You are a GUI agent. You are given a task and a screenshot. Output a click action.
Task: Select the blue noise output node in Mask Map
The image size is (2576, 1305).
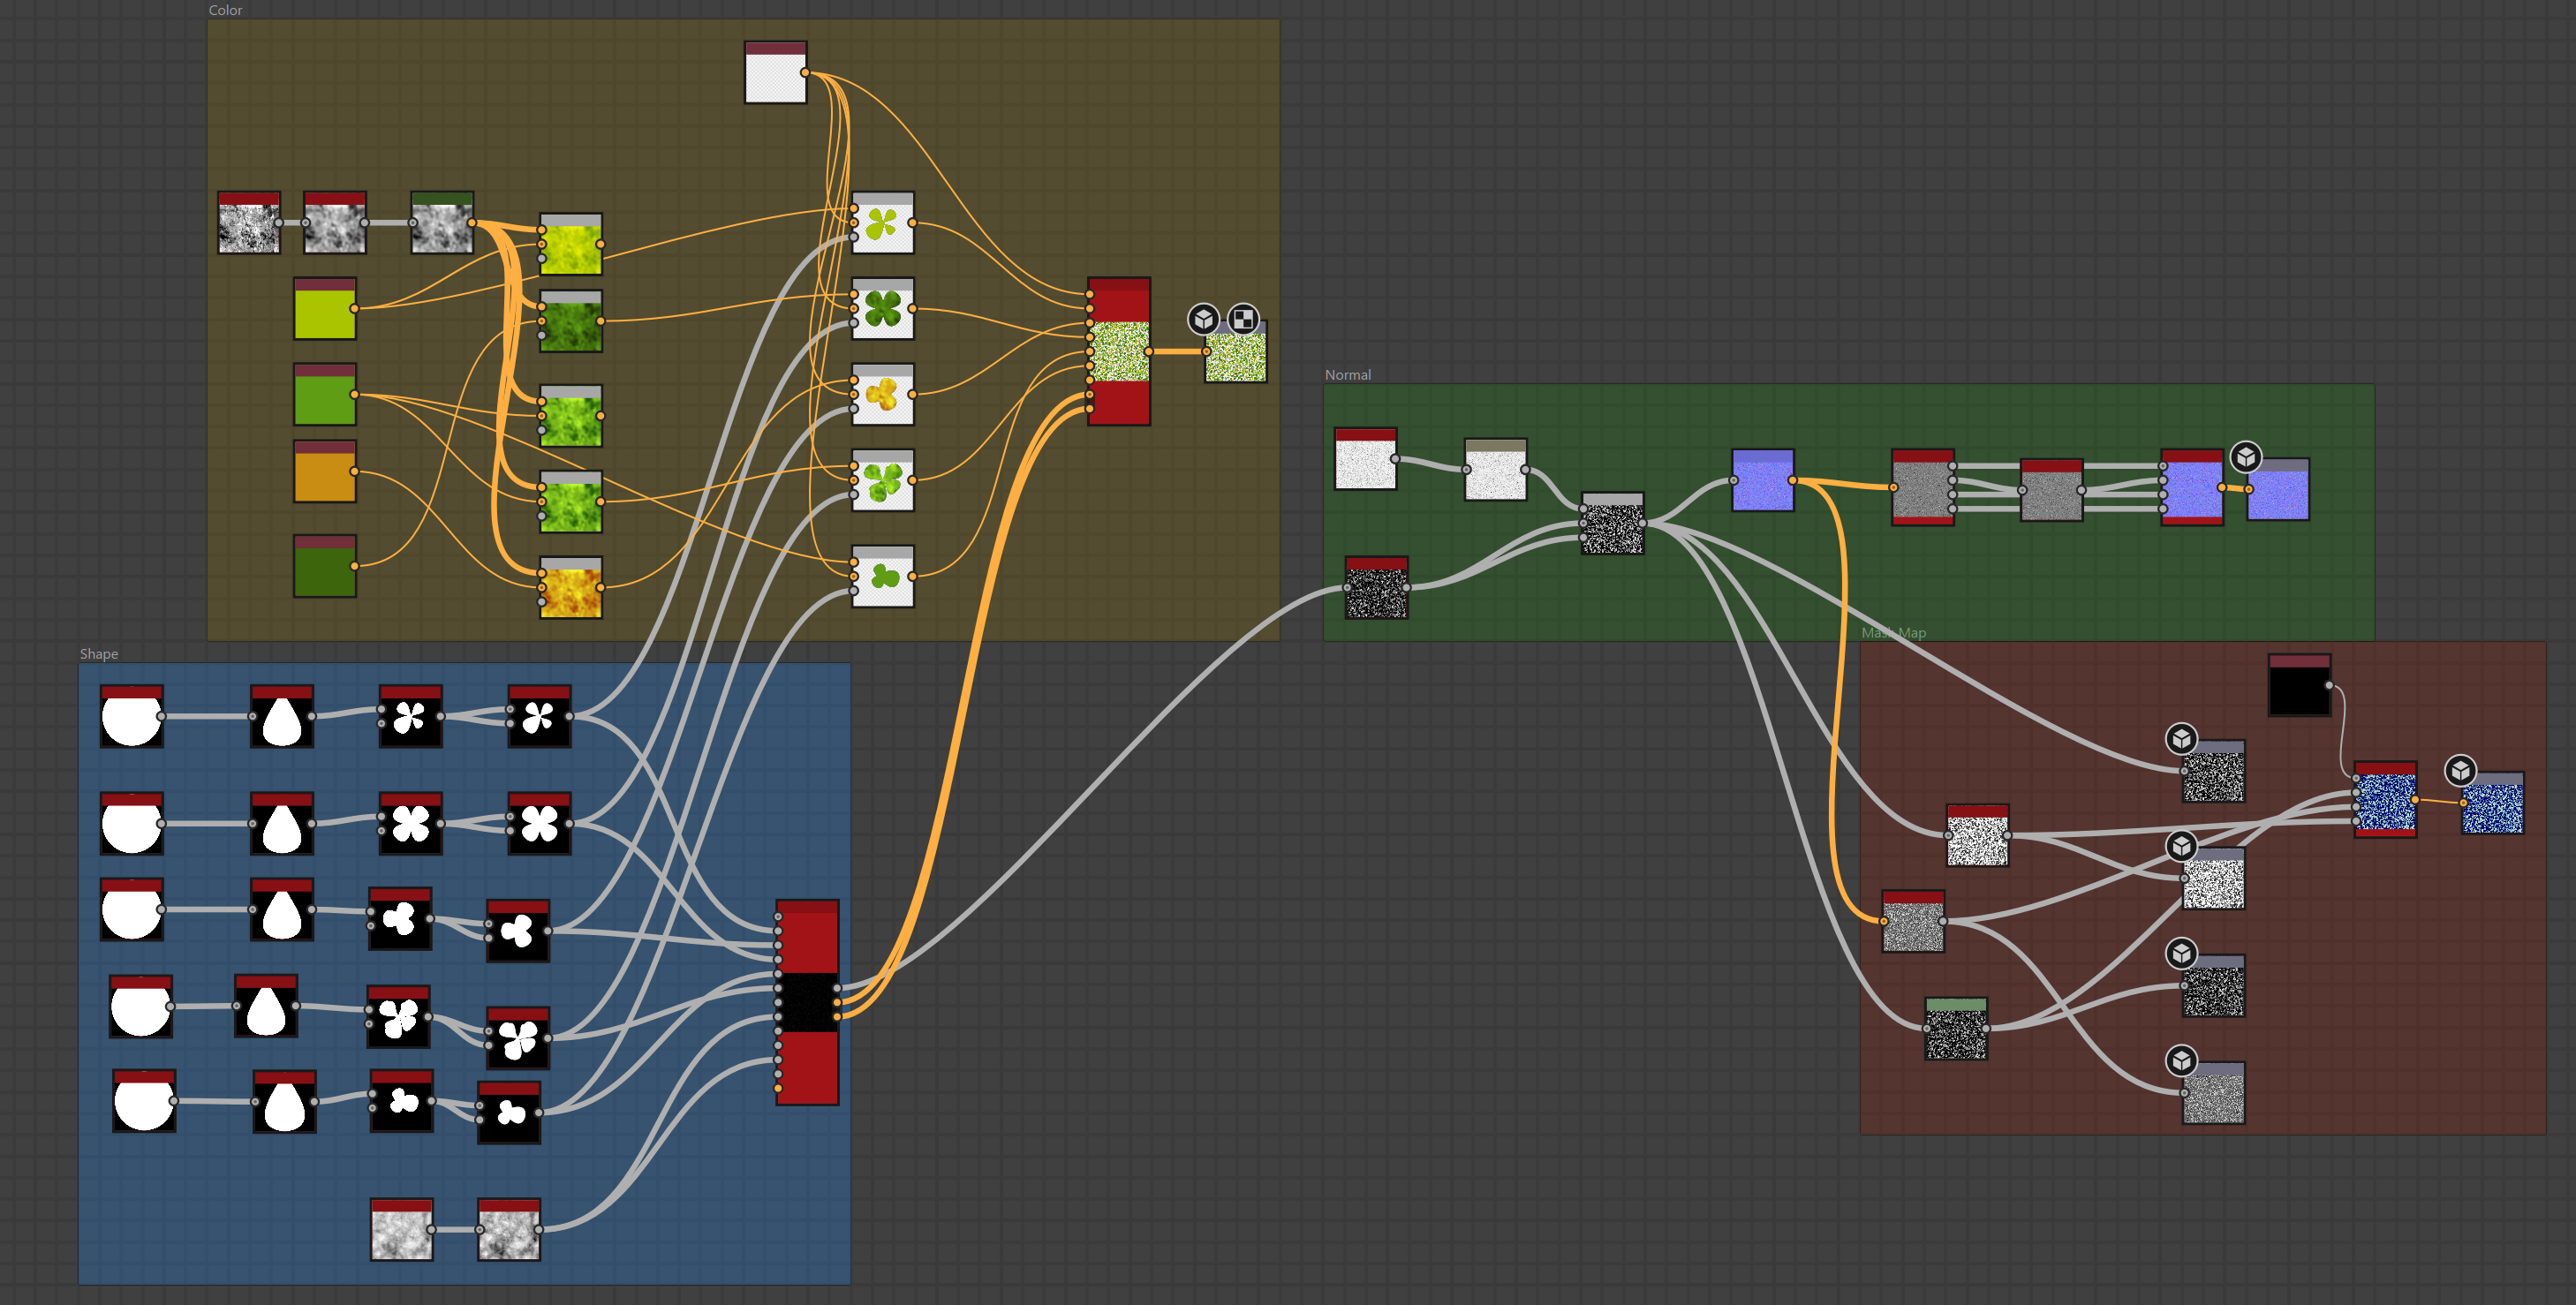(x=2493, y=803)
